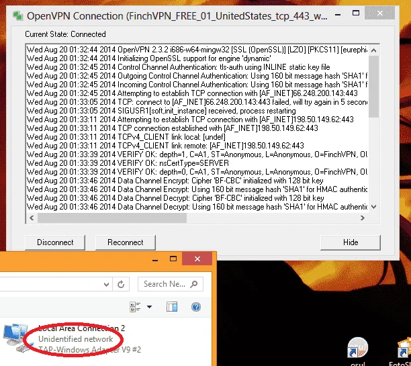411x366 pixels.
Task: Open the Help icon in Network Connections
Action: pos(196,307)
